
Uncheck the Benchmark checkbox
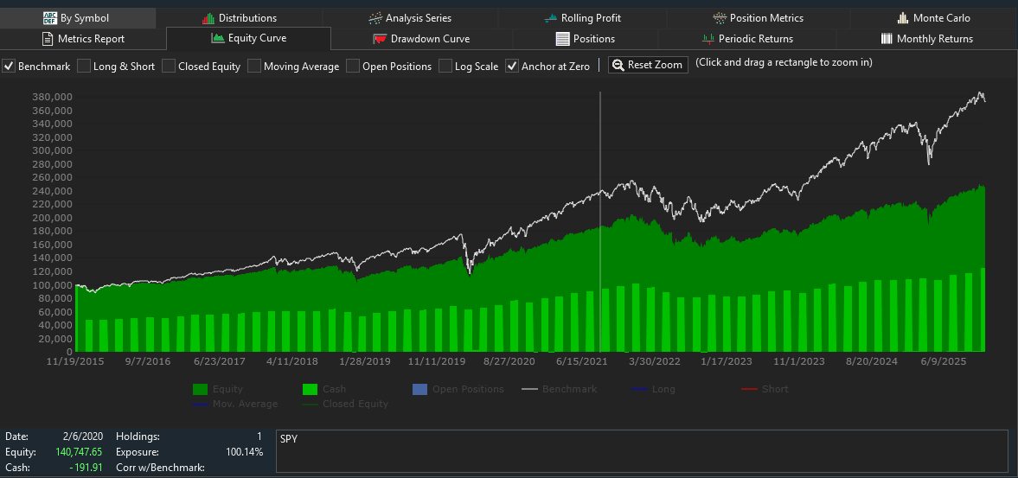coord(9,67)
